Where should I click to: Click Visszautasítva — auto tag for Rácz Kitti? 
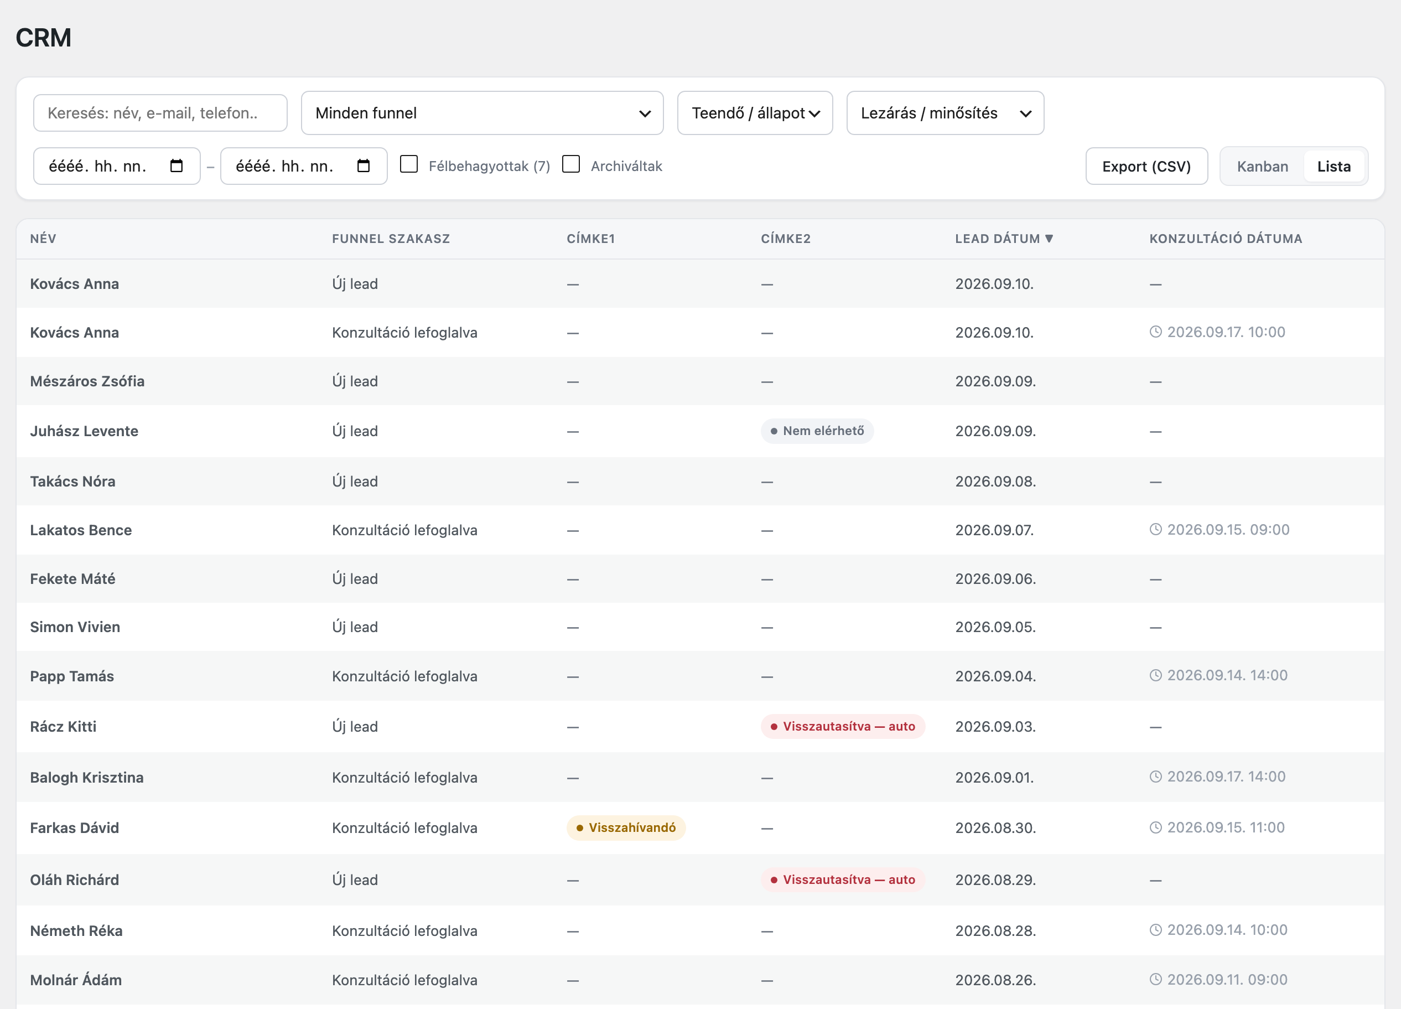(x=843, y=726)
